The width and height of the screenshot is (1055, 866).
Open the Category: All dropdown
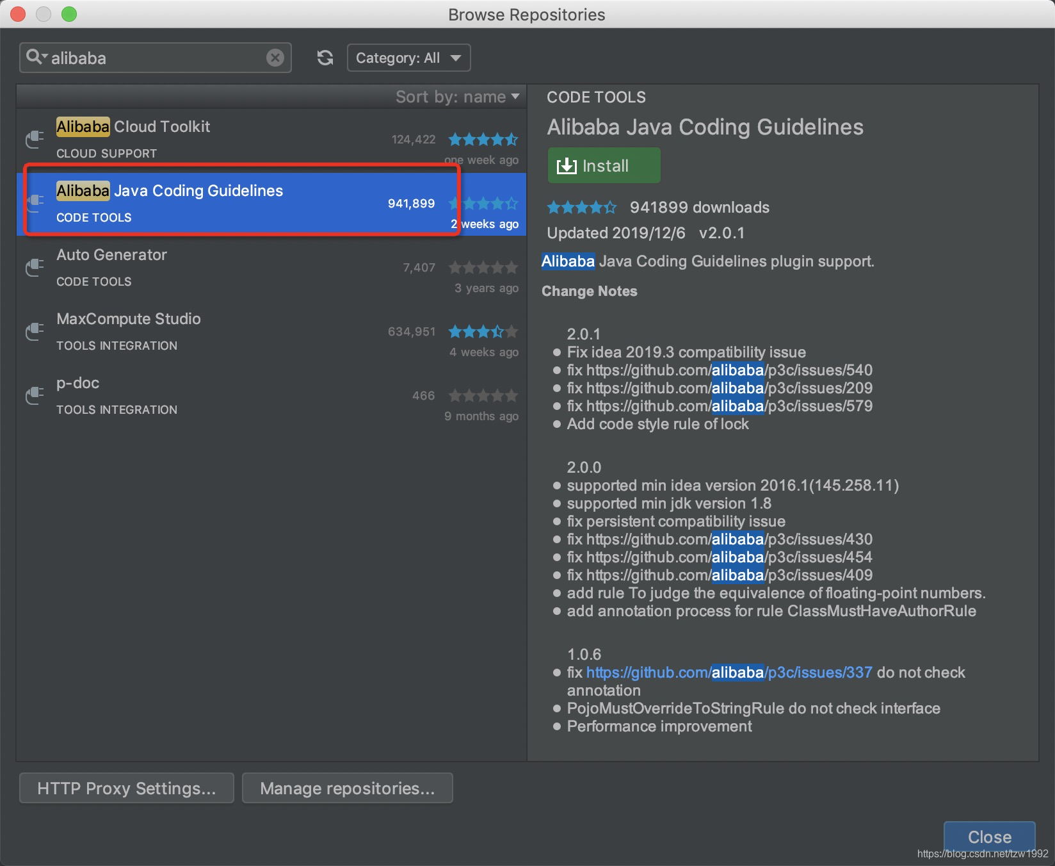[x=408, y=58]
